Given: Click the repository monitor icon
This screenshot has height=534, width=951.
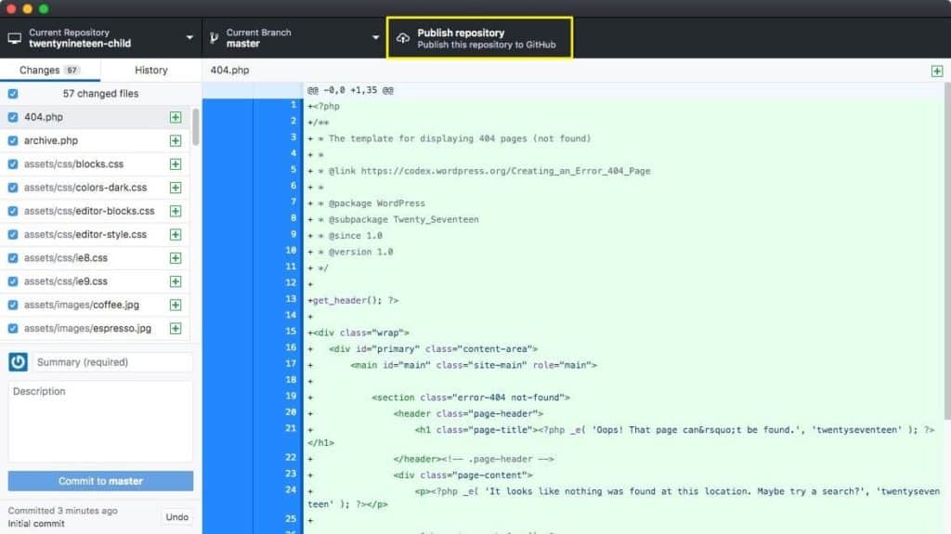Looking at the screenshot, I should point(15,38).
